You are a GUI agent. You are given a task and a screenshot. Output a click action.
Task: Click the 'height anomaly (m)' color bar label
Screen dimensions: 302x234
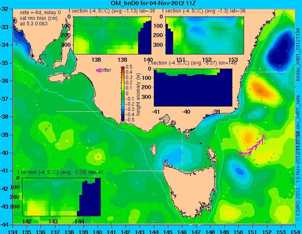[138, 94]
